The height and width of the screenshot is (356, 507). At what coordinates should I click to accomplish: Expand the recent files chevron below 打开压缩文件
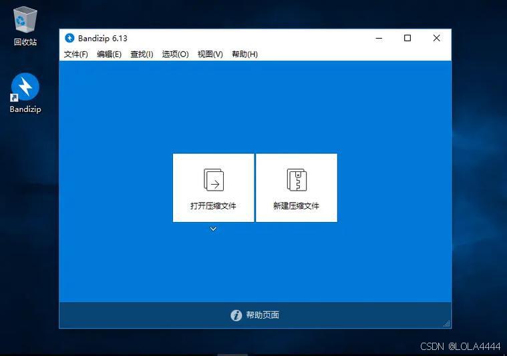point(213,229)
